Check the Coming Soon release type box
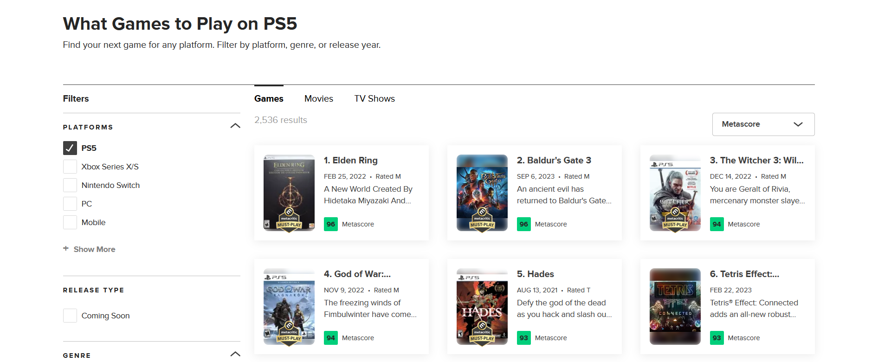Screen dimensions: 878x362 pyautogui.click(x=70, y=316)
